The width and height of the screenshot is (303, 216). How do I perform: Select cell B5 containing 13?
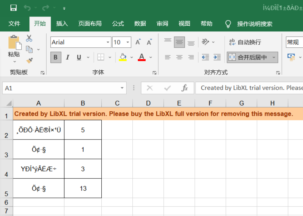[83, 188]
